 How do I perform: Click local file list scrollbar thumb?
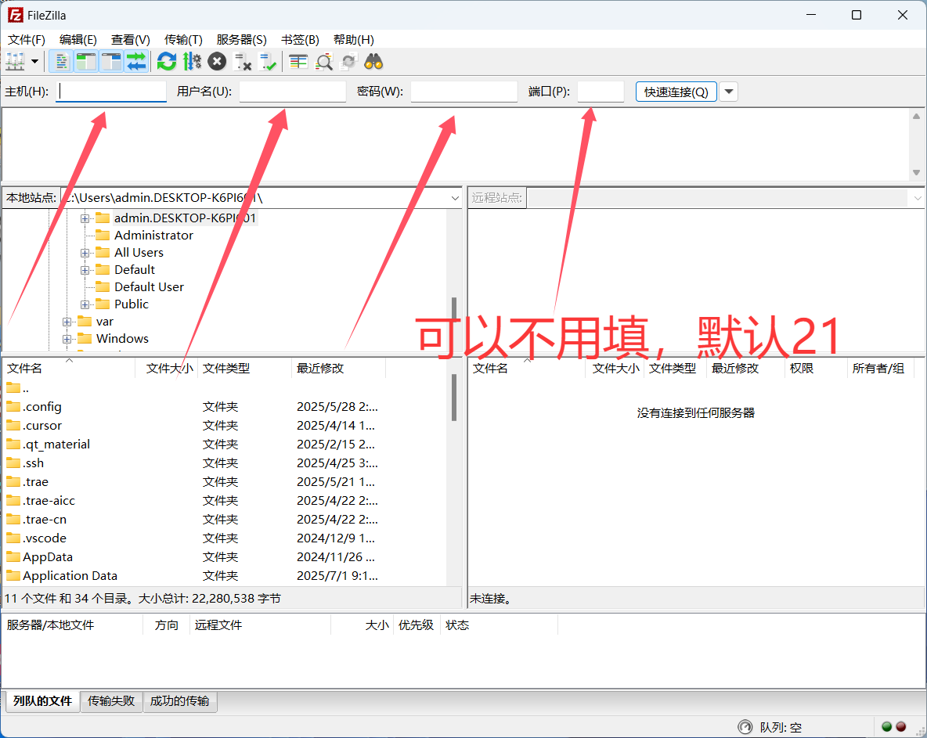pos(454,397)
